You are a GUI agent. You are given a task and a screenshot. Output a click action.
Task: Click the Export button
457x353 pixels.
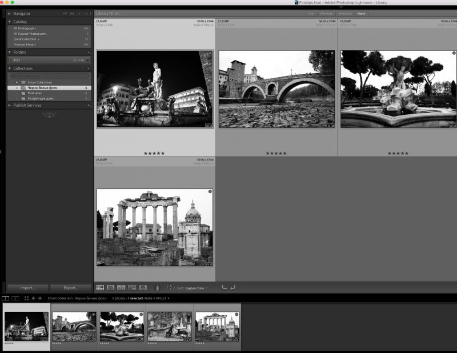[x=71, y=288]
